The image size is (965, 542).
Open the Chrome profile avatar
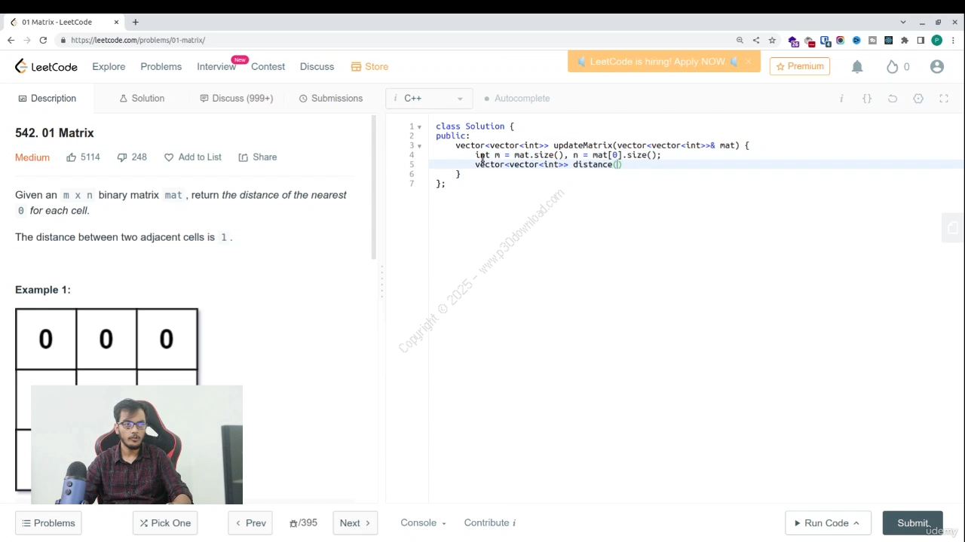click(937, 40)
